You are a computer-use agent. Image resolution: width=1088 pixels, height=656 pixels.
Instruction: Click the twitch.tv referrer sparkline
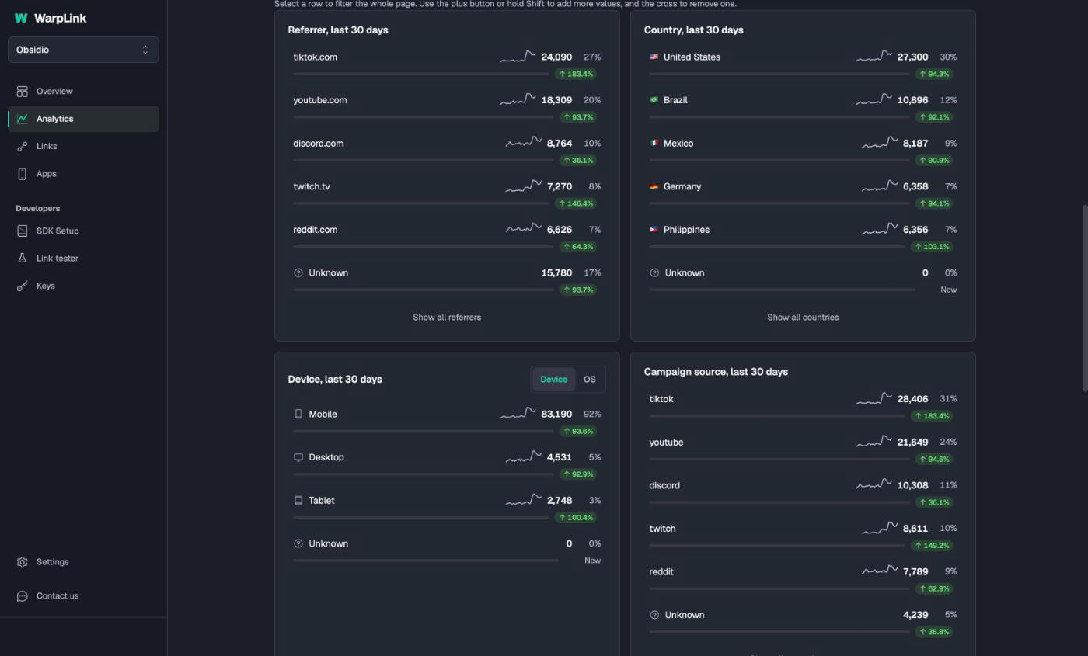[524, 186]
